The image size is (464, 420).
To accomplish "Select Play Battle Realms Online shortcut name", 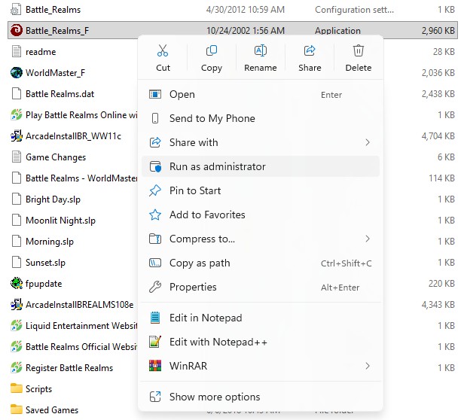I will 81,114.
